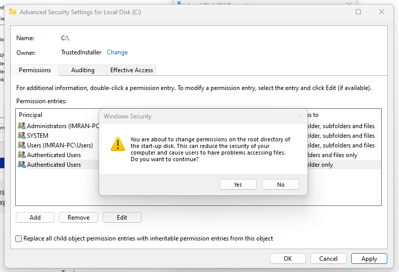This screenshot has height=272, width=399.
Task: Switch to the Auditing tab
Action: pos(83,70)
